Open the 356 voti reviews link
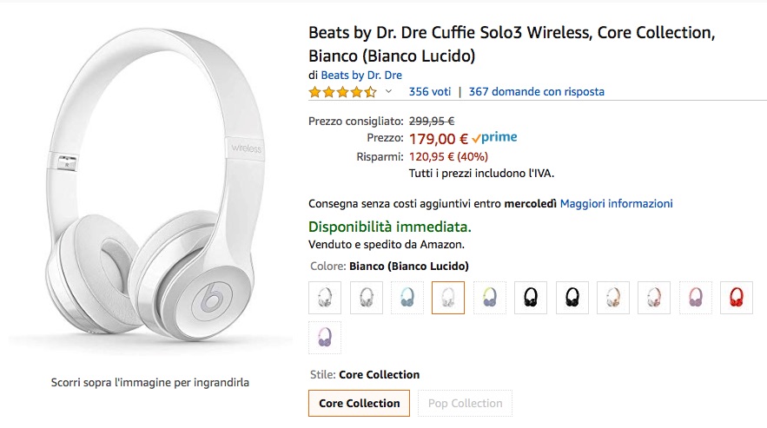This screenshot has height=428, width=767. pyautogui.click(x=430, y=91)
